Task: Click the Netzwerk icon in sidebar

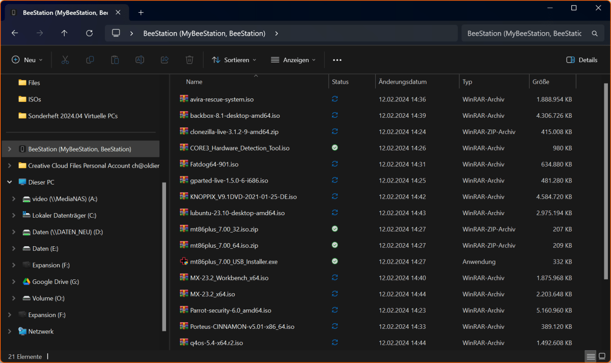Action: (x=22, y=331)
